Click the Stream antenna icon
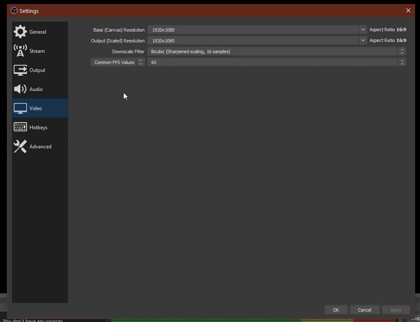420x322 pixels. (20, 51)
